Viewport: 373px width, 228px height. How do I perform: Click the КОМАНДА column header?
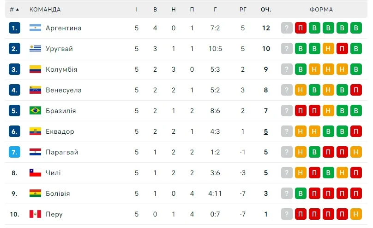[x=45, y=10]
